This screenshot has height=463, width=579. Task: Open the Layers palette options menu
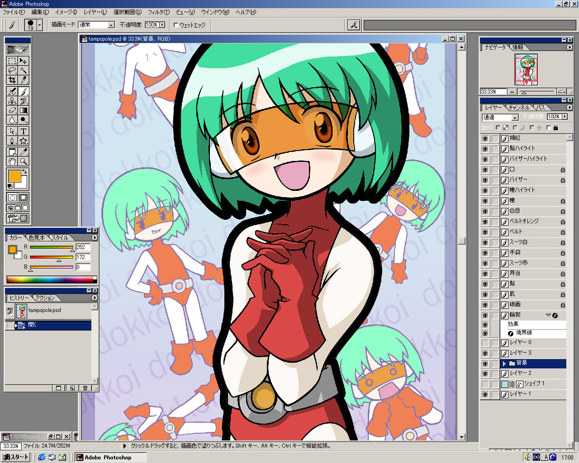pyautogui.click(x=569, y=108)
